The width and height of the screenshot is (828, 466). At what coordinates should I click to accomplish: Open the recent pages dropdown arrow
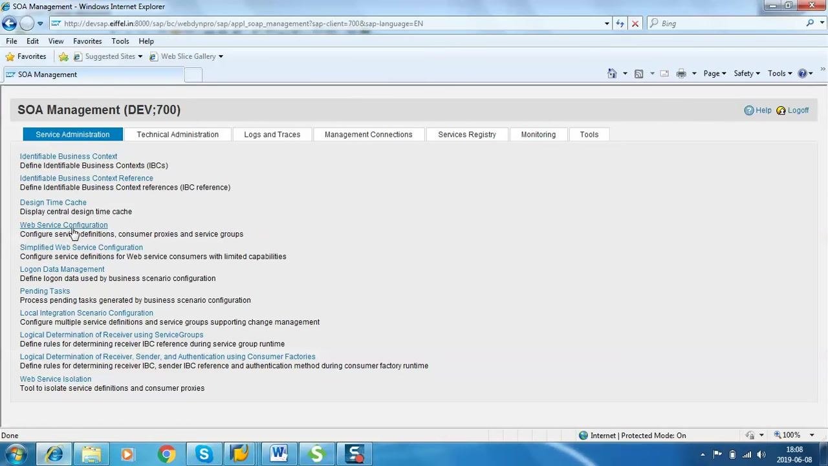[x=40, y=23]
